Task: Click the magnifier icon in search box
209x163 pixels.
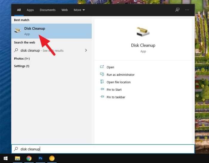Action: coord(16,149)
